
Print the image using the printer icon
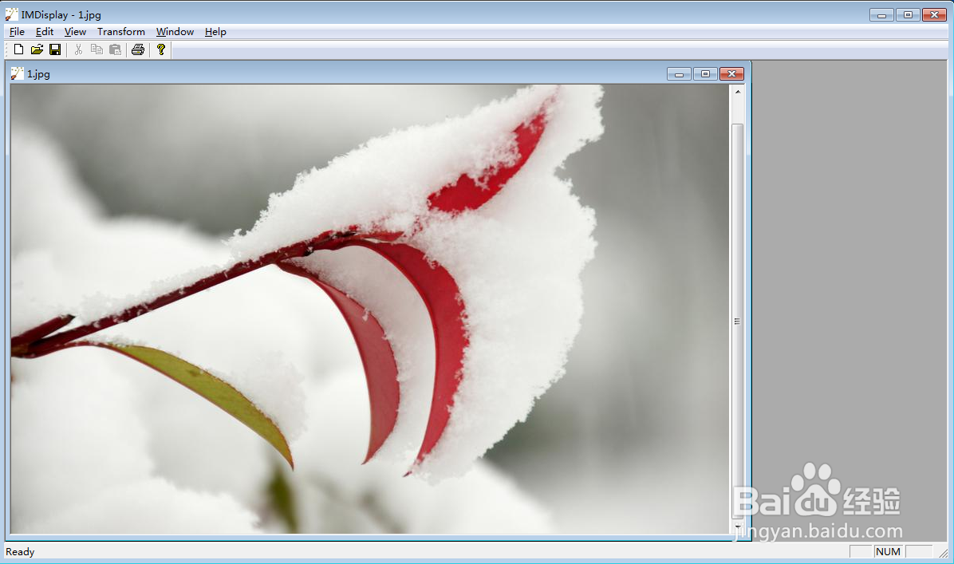point(138,50)
